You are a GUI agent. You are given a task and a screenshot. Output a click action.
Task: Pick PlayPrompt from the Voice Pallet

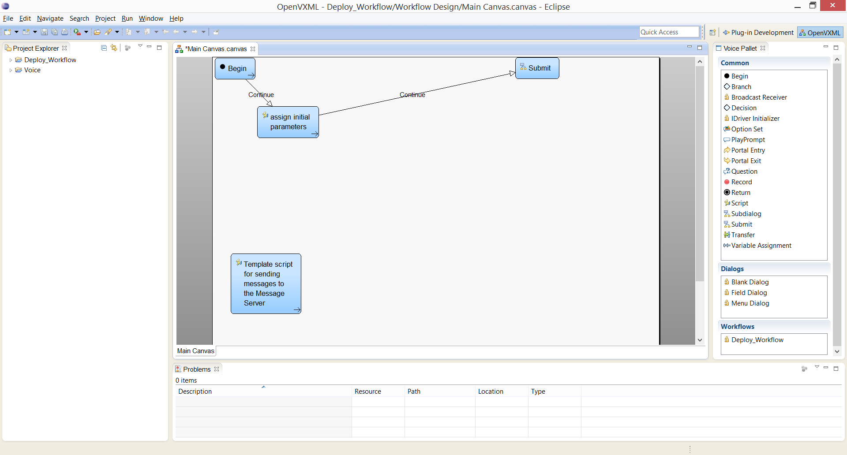click(x=745, y=140)
